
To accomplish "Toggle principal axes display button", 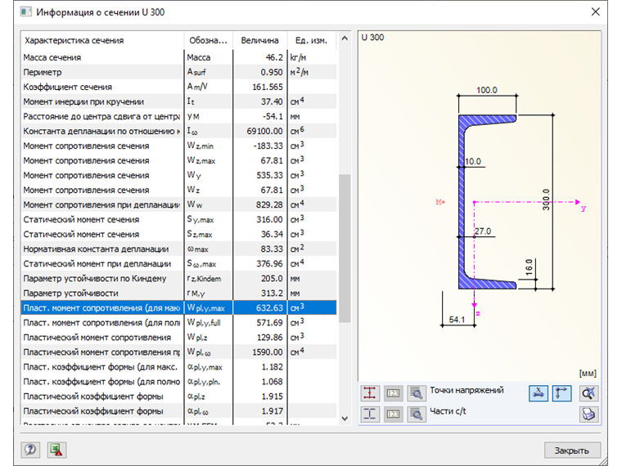I will click(561, 393).
